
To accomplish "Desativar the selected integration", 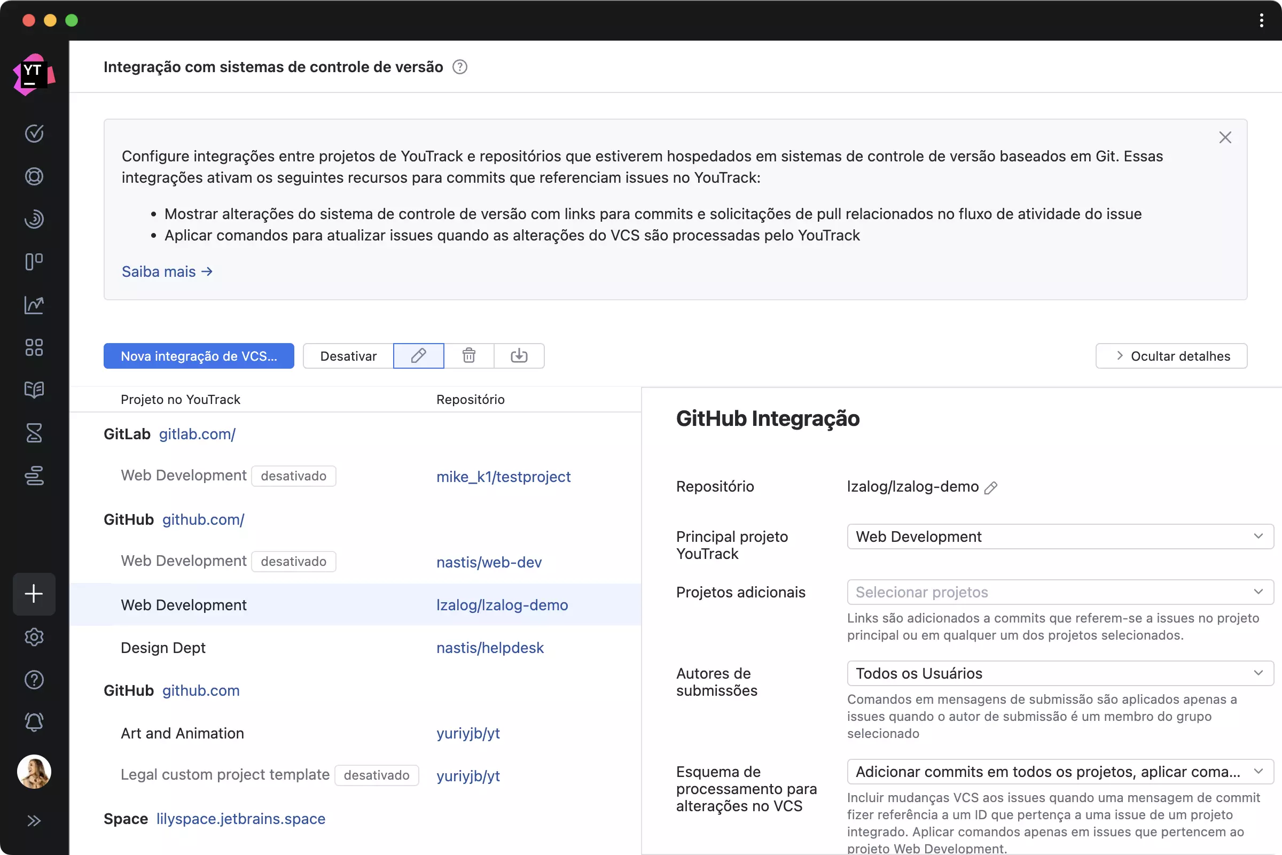I will [348, 355].
